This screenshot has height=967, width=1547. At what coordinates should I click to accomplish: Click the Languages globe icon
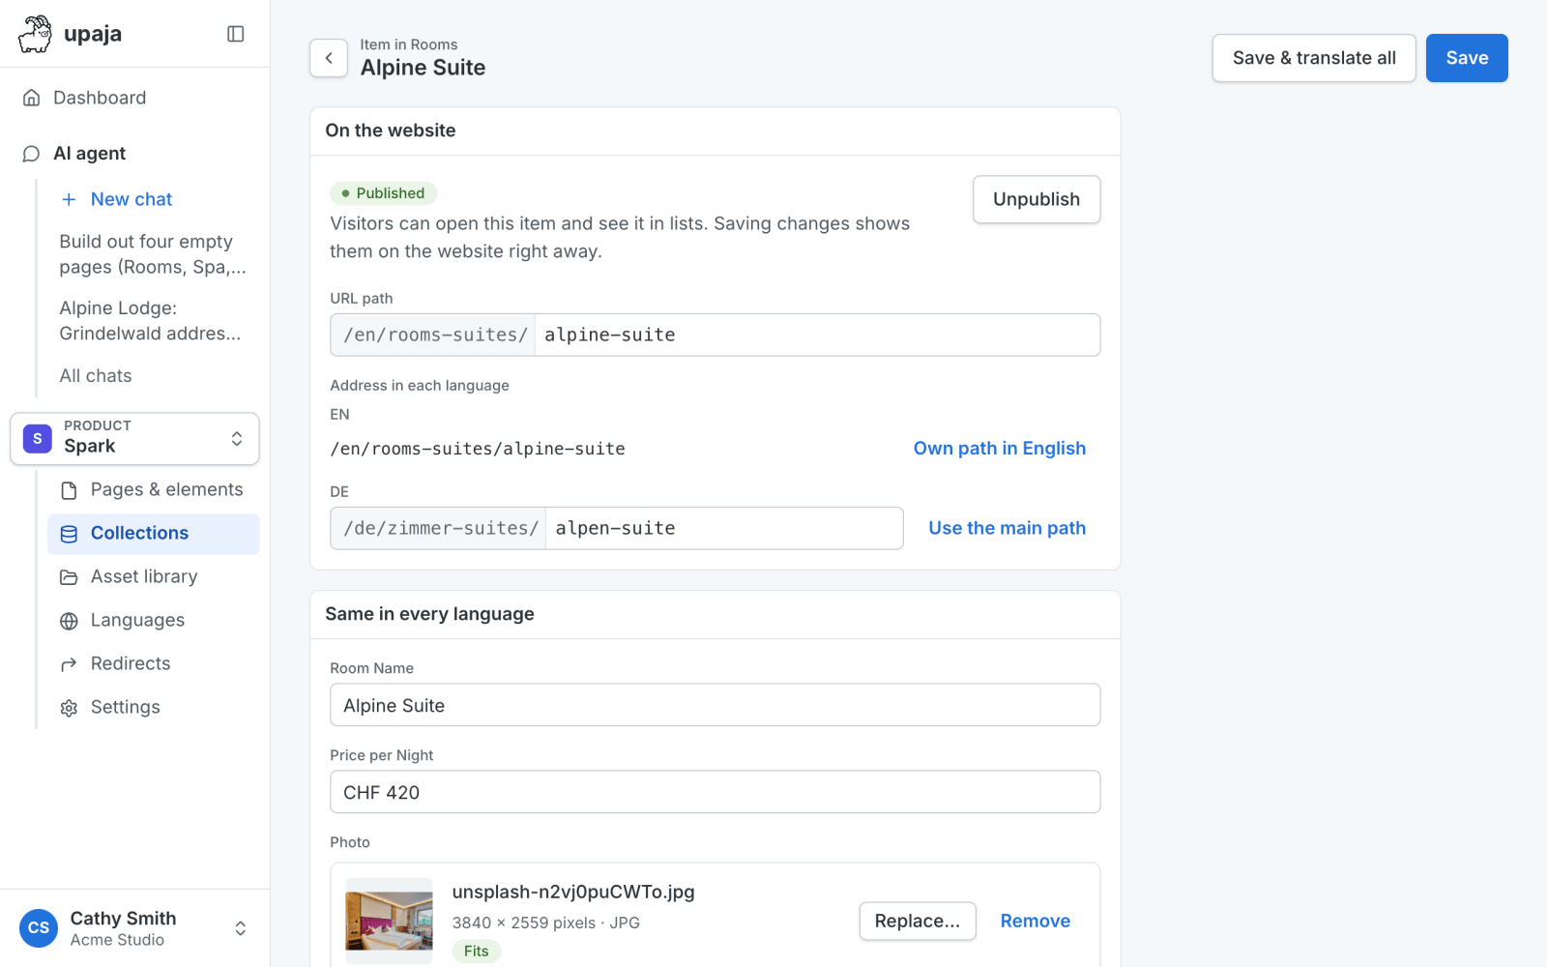[69, 621]
